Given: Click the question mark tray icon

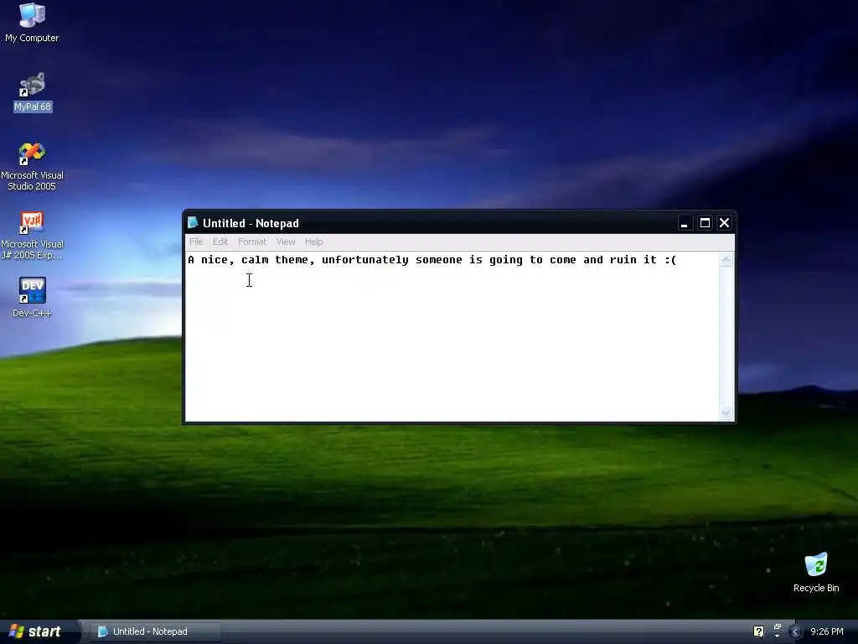Looking at the screenshot, I should (x=758, y=631).
